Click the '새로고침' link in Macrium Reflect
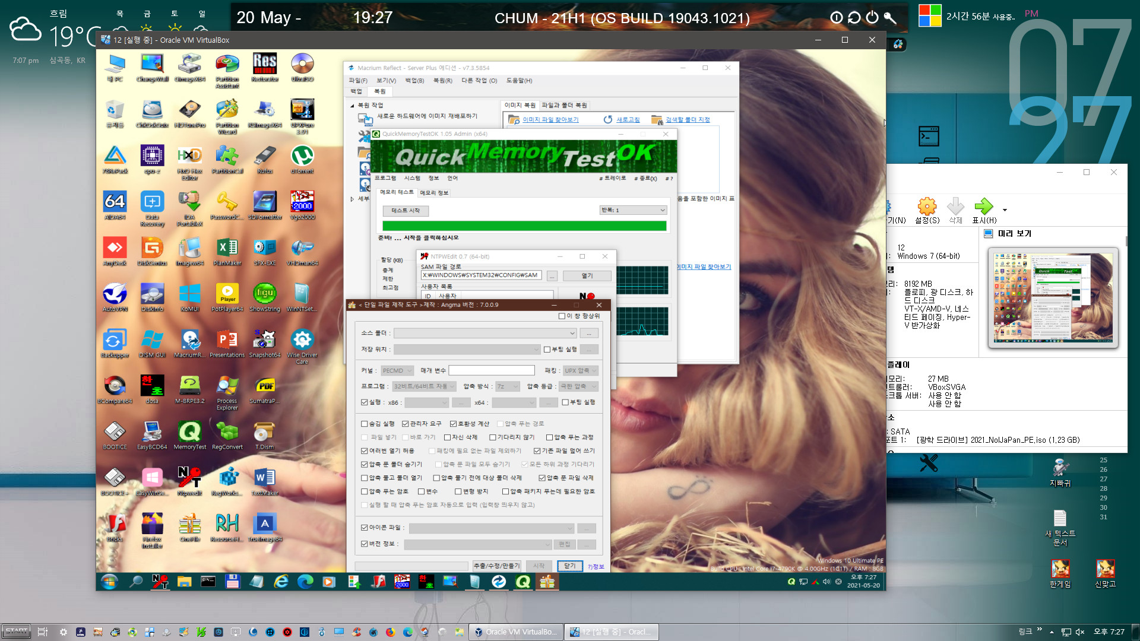 pos(628,120)
